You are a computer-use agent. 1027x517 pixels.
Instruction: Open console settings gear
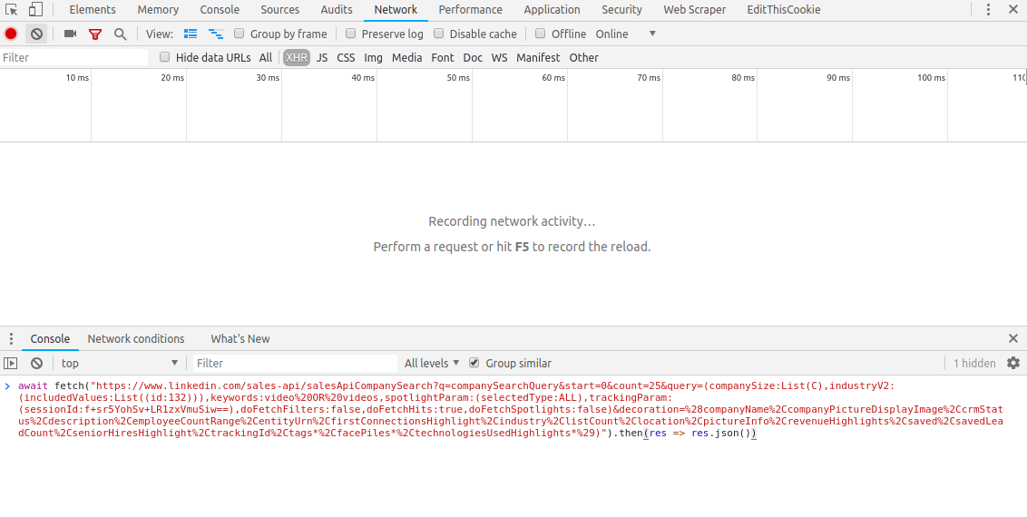(1013, 363)
